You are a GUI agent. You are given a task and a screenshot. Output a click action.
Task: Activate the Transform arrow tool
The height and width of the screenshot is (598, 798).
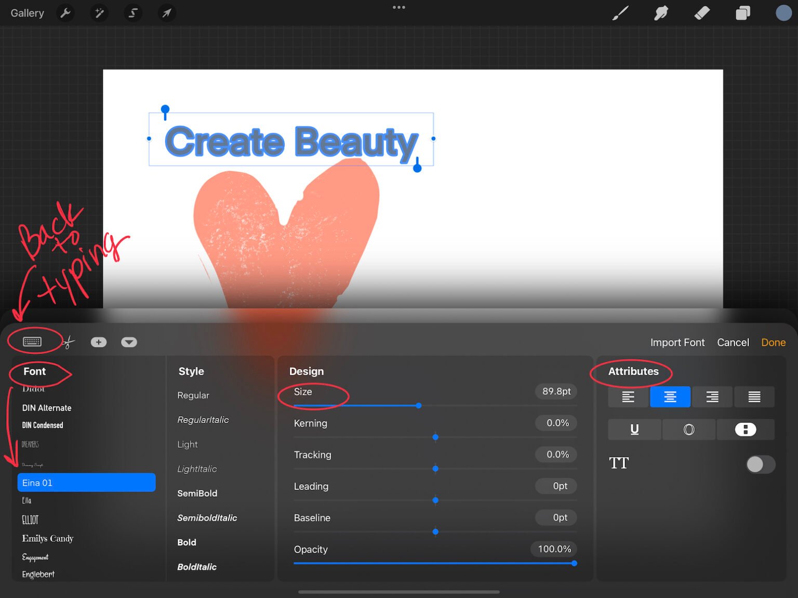pyautogui.click(x=167, y=13)
